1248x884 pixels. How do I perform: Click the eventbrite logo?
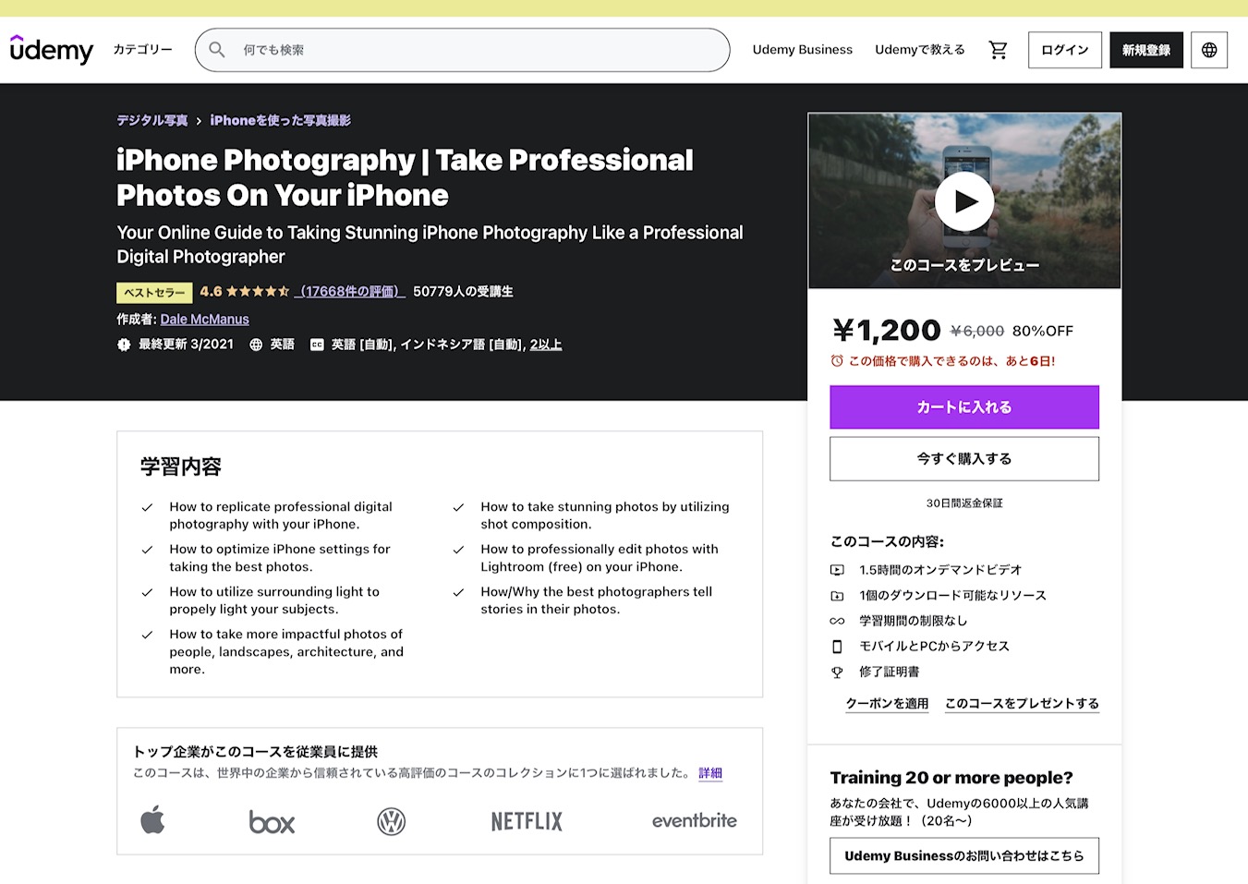[695, 820]
